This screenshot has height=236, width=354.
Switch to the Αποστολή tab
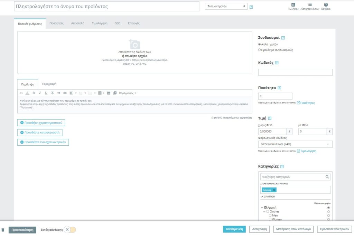point(78,23)
